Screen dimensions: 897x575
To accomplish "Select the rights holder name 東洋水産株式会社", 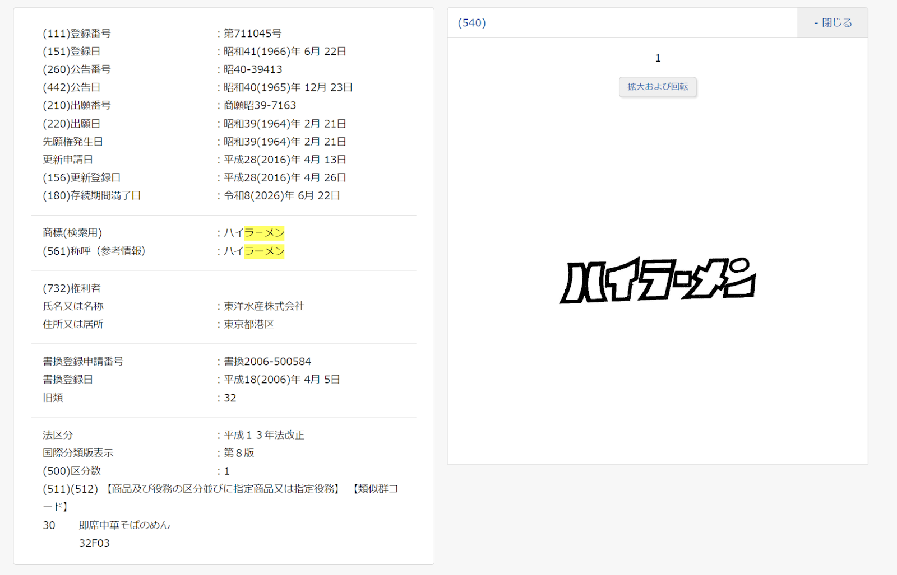I will (264, 306).
